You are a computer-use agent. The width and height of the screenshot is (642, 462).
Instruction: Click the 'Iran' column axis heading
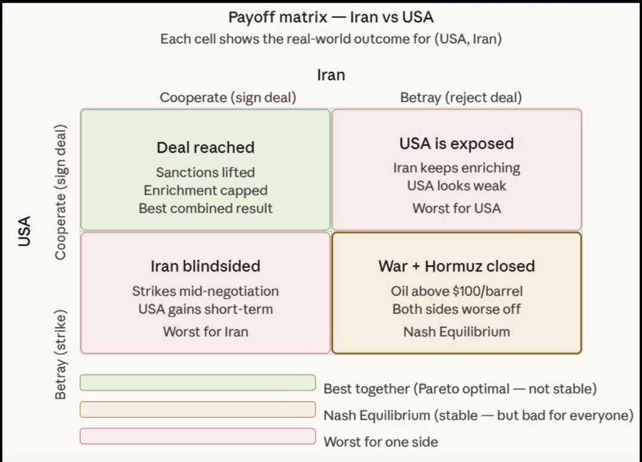[331, 75]
